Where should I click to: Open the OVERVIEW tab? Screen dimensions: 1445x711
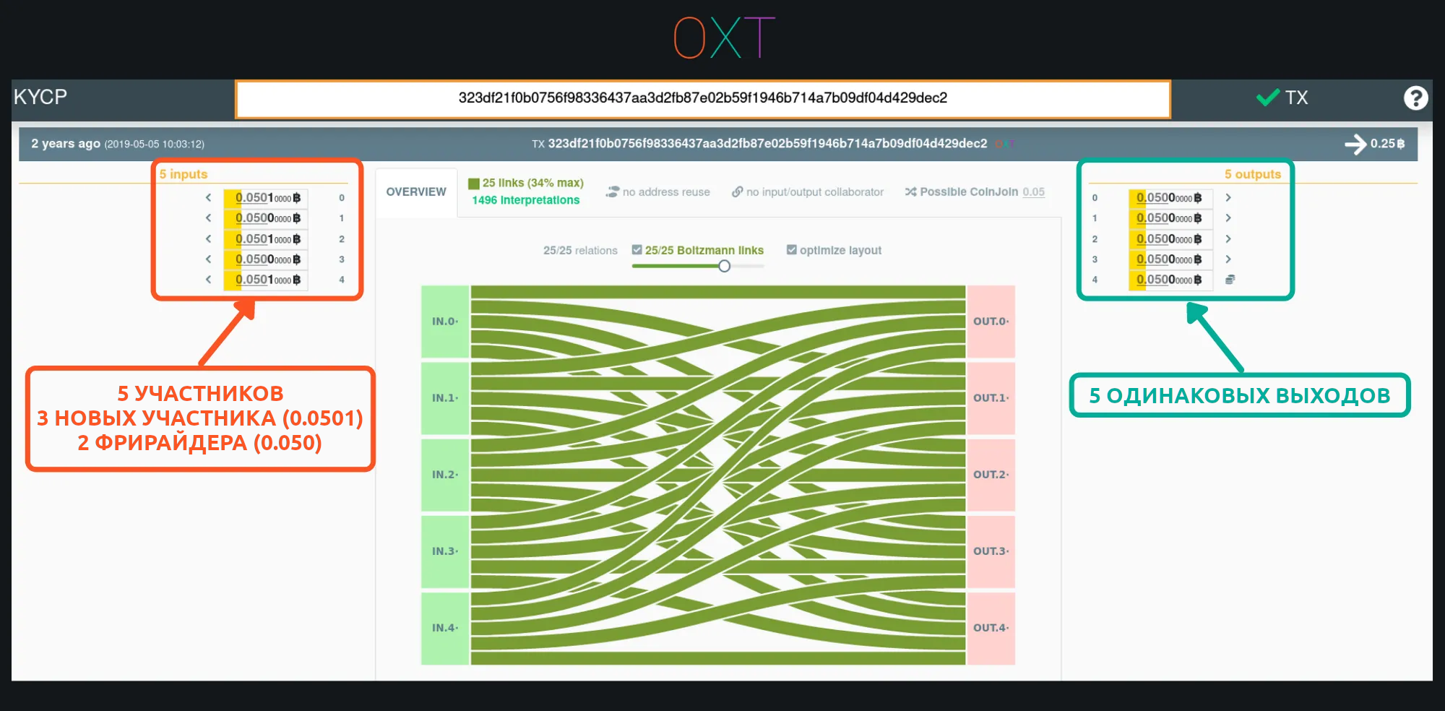416,192
